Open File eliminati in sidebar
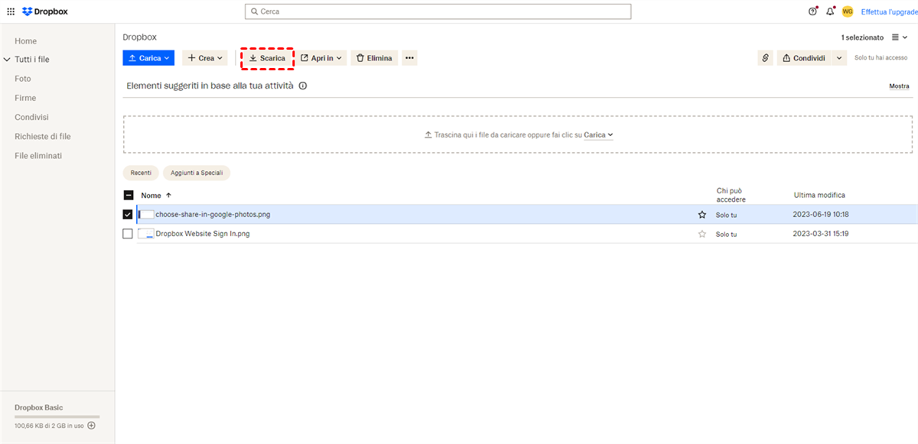The height and width of the screenshot is (444, 918). [38, 155]
